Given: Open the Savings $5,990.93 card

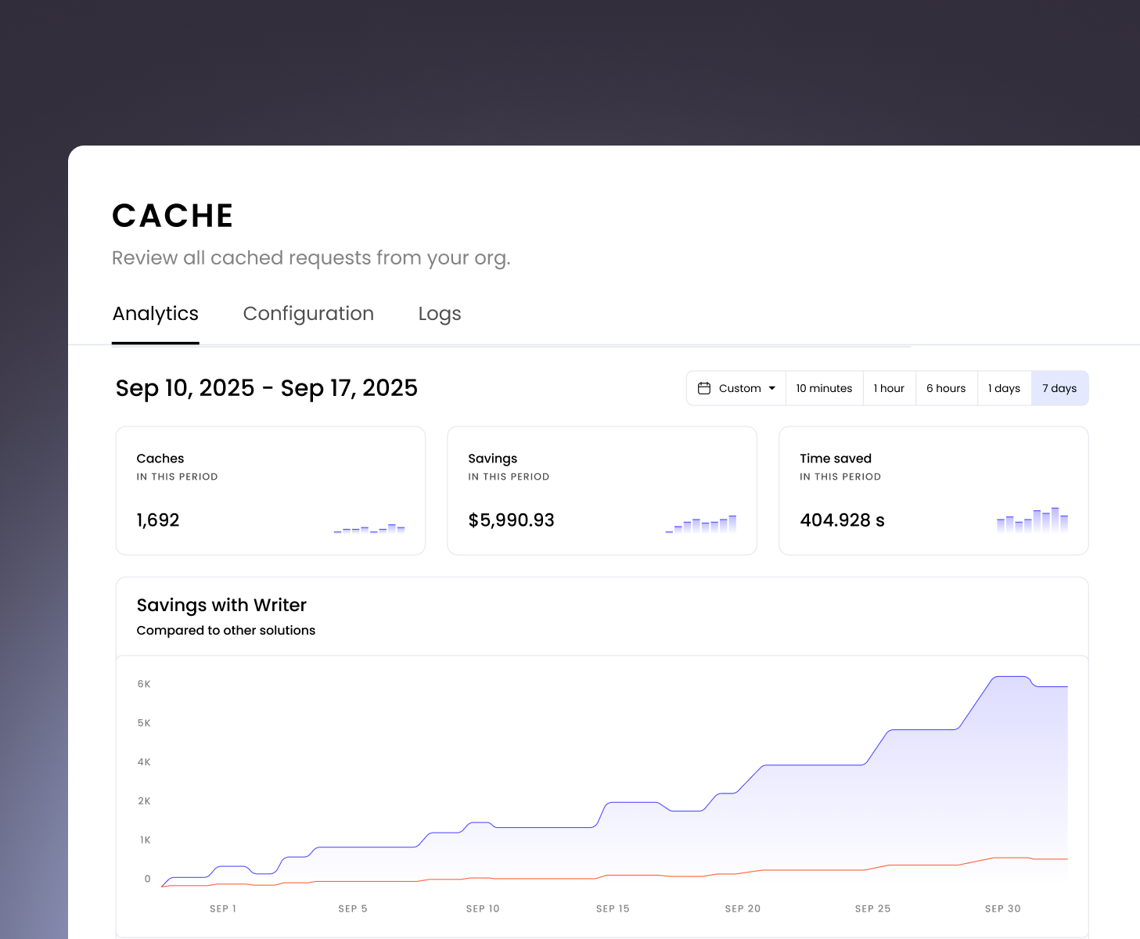Looking at the screenshot, I should click(602, 491).
